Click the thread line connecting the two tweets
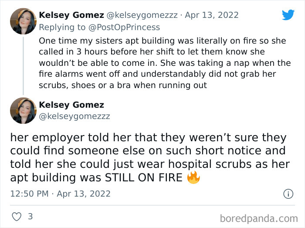Screen dimensions: 305x228 coord(23,65)
